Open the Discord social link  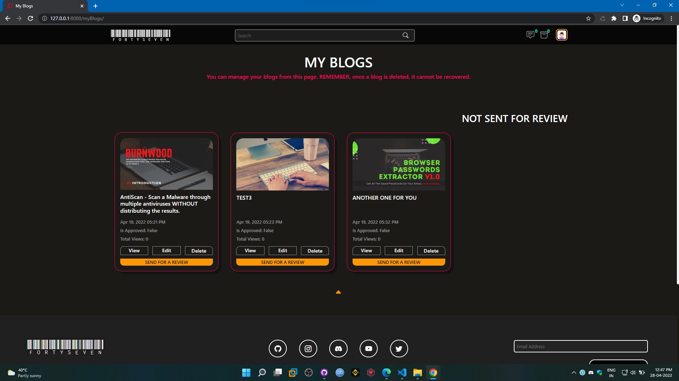click(338, 349)
